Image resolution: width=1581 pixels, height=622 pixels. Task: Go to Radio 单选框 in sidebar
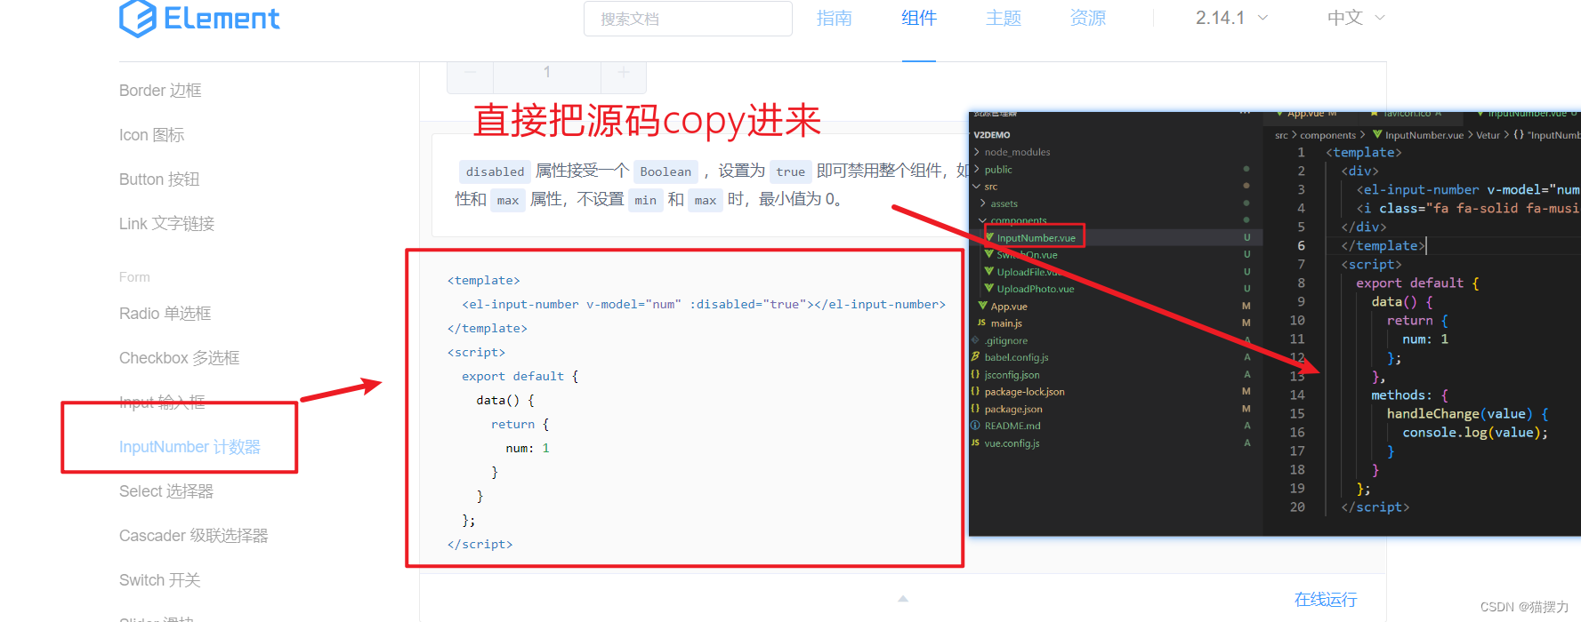[165, 314]
